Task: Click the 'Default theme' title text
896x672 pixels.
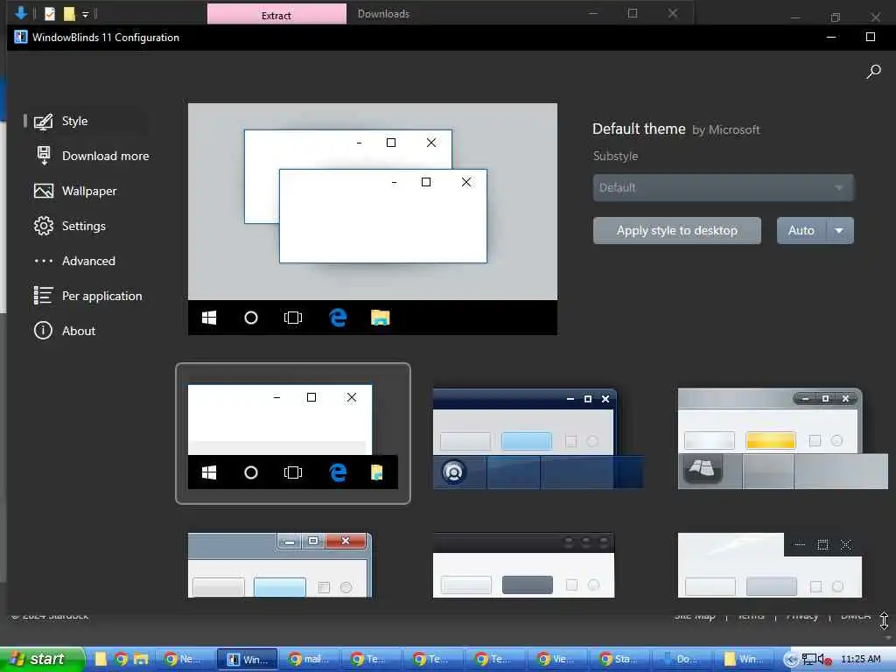Action: (x=638, y=129)
